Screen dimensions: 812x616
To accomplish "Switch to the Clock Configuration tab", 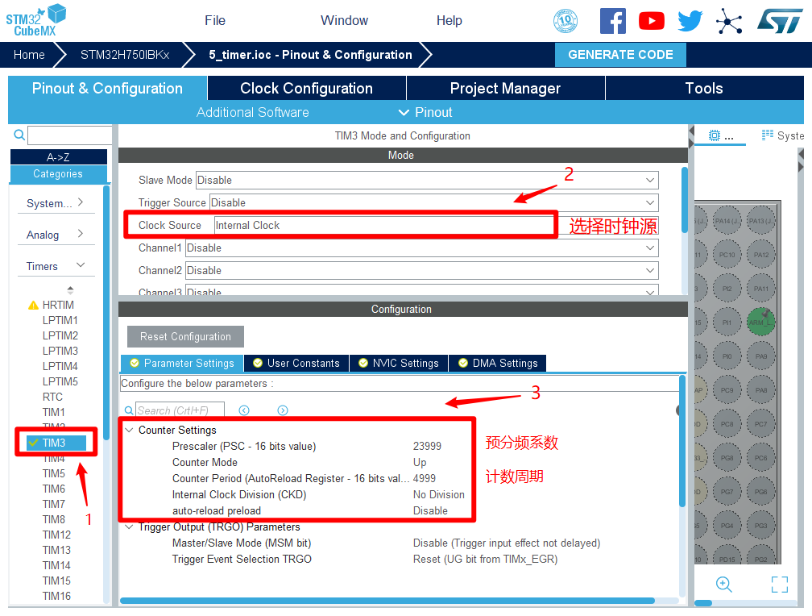I will pos(306,89).
